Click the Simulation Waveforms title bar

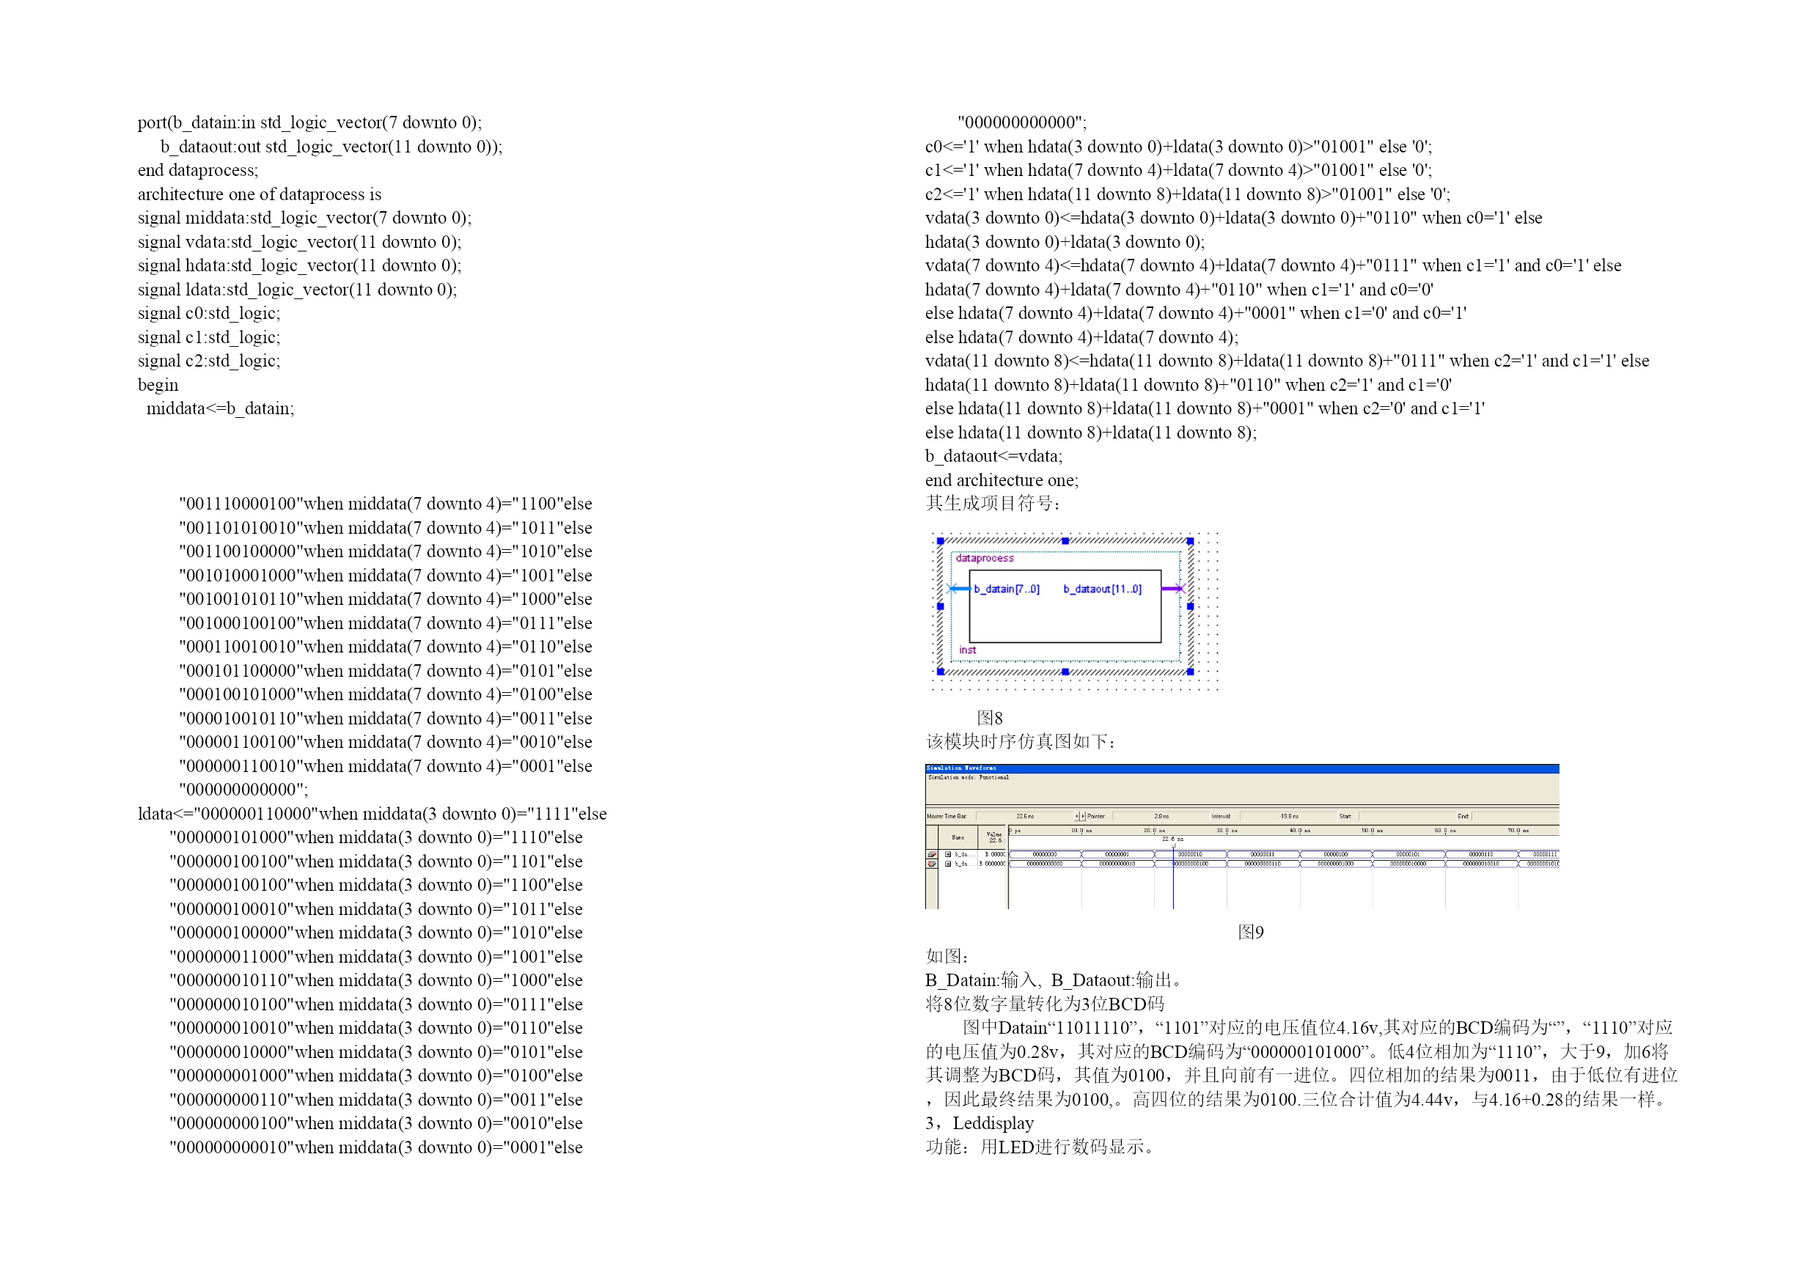(1242, 768)
